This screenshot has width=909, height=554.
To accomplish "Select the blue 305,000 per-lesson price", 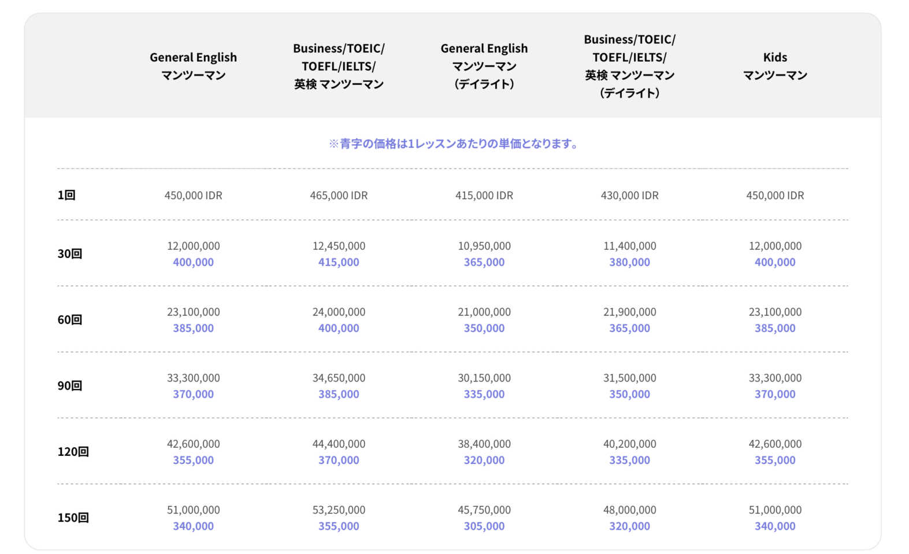I will [484, 526].
